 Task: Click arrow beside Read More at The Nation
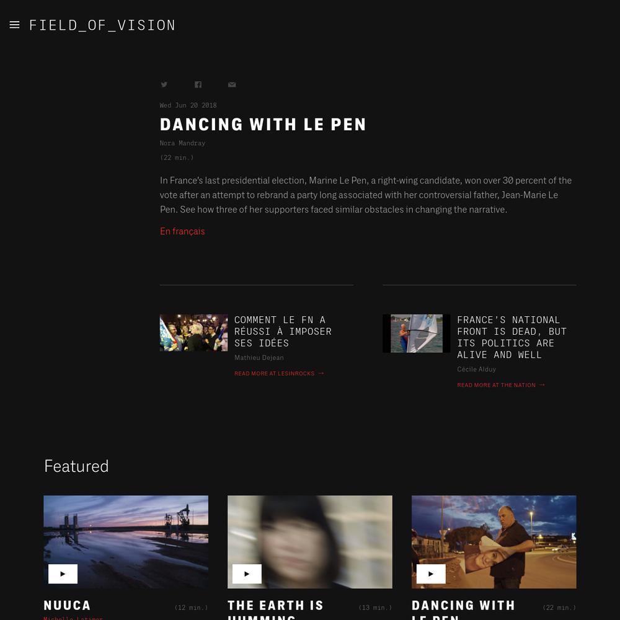pos(542,385)
